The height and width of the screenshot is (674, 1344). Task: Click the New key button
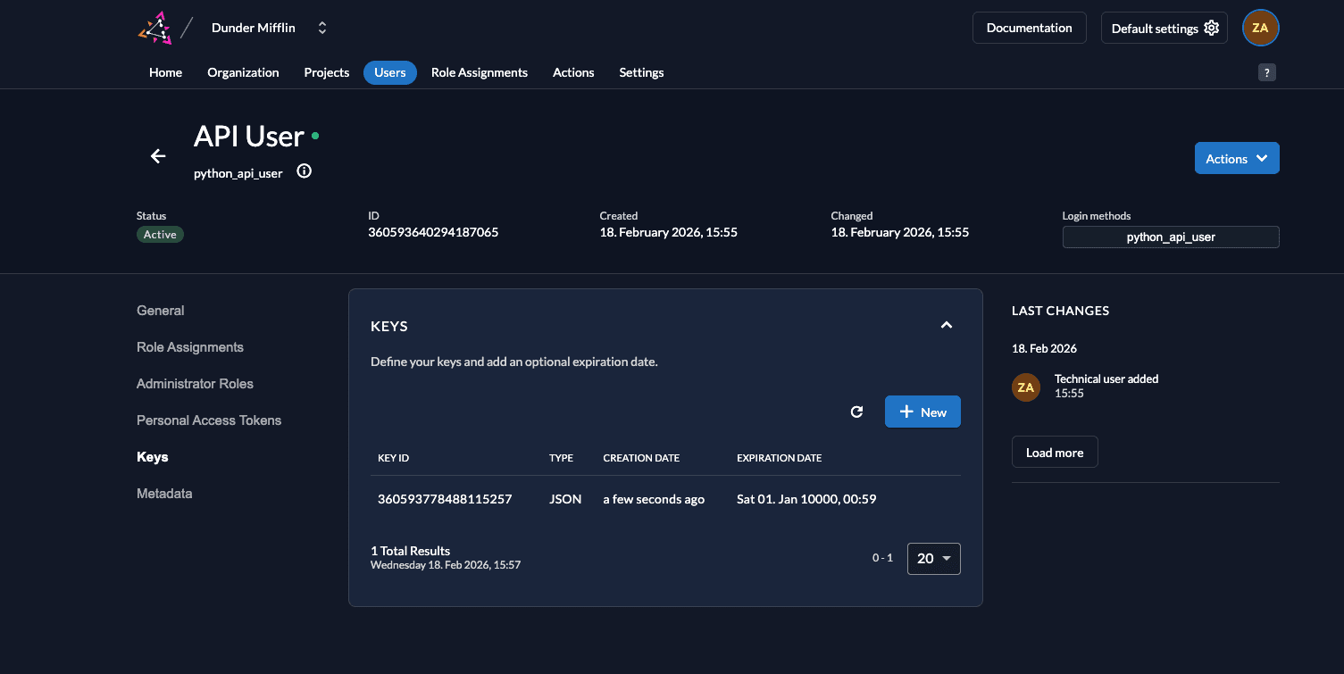coord(922,412)
